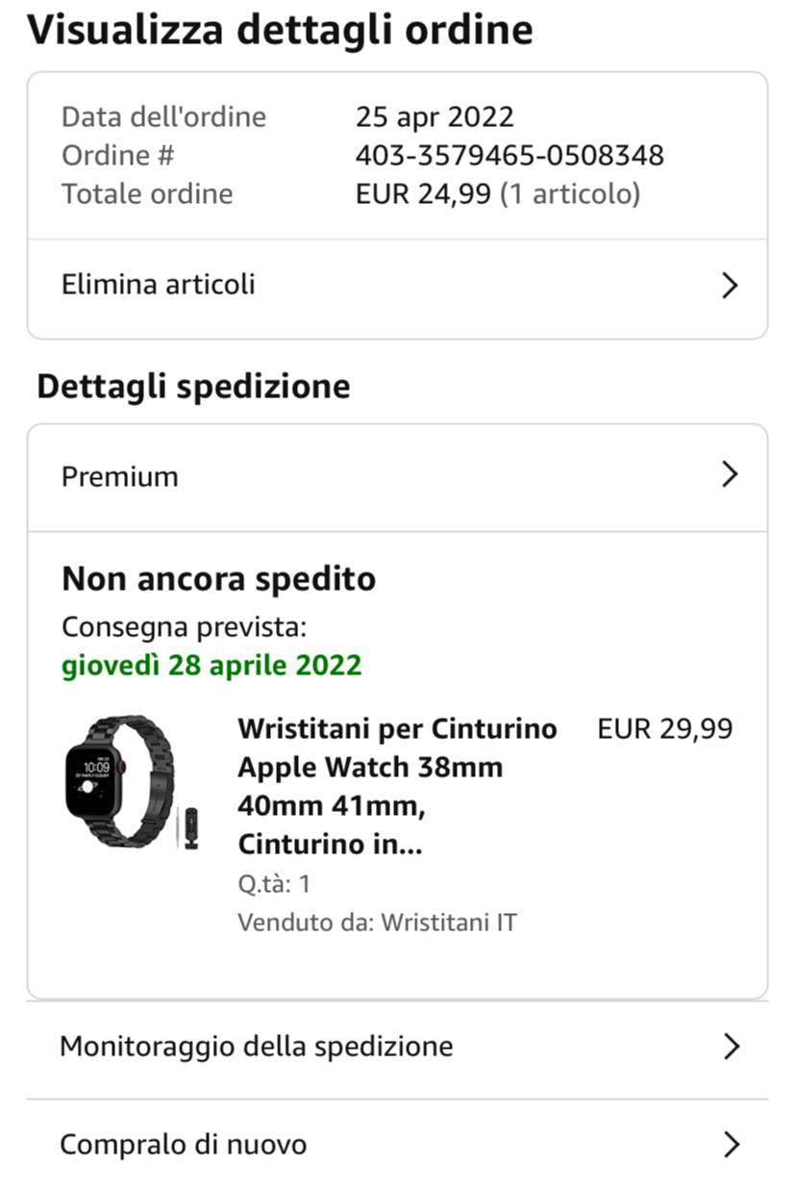Tap the chevron arrow beside Premium
Image resolution: width=795 pixels, height=1192 pixels.
[x=730, y=474]
